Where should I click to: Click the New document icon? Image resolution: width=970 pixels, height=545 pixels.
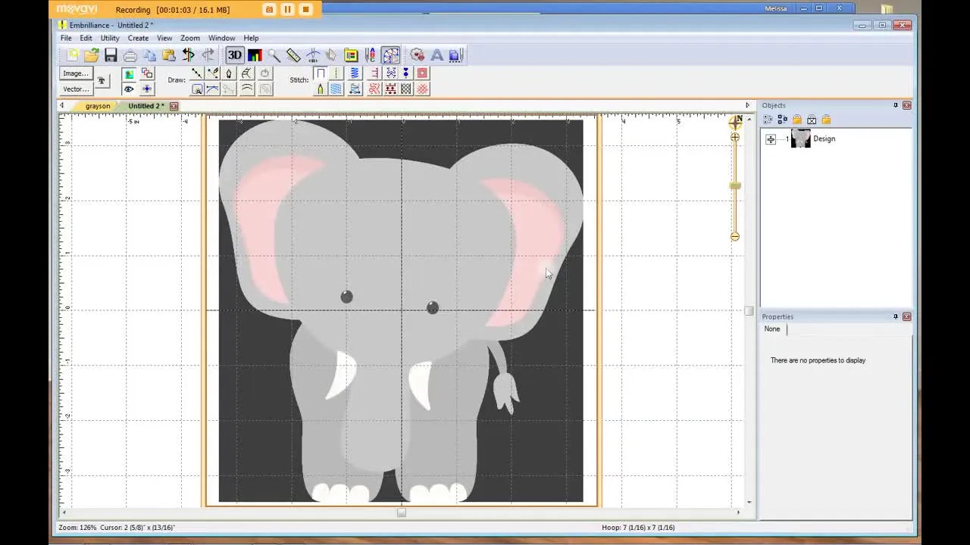coord(73,55)
